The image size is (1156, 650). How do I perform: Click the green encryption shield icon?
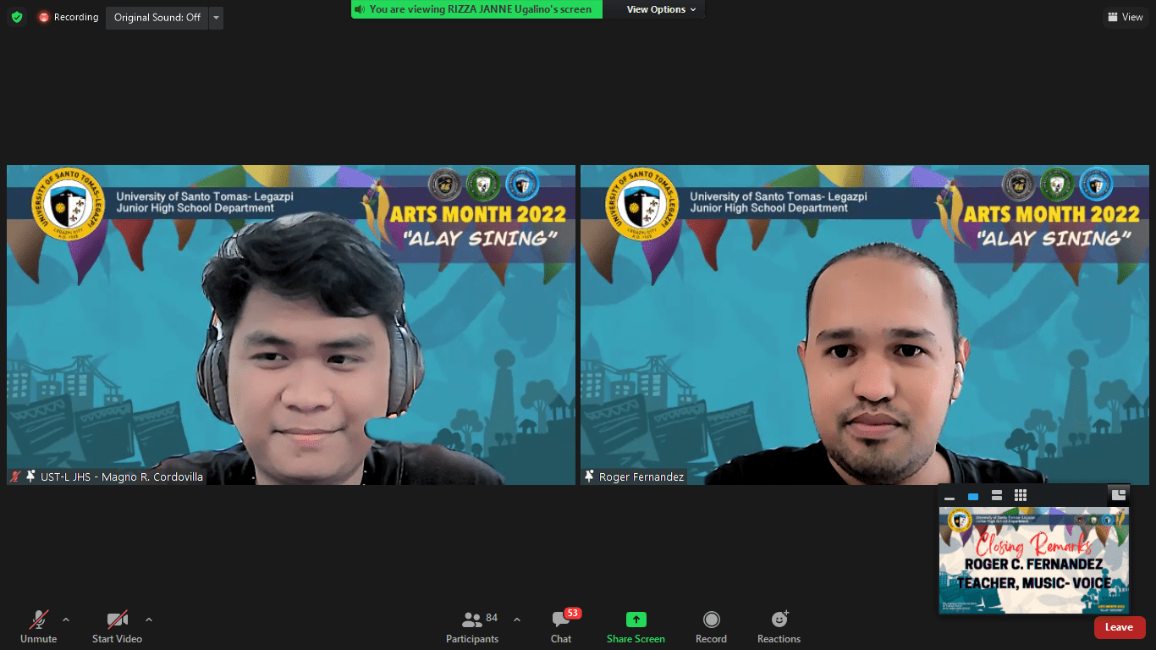point(17,17)
